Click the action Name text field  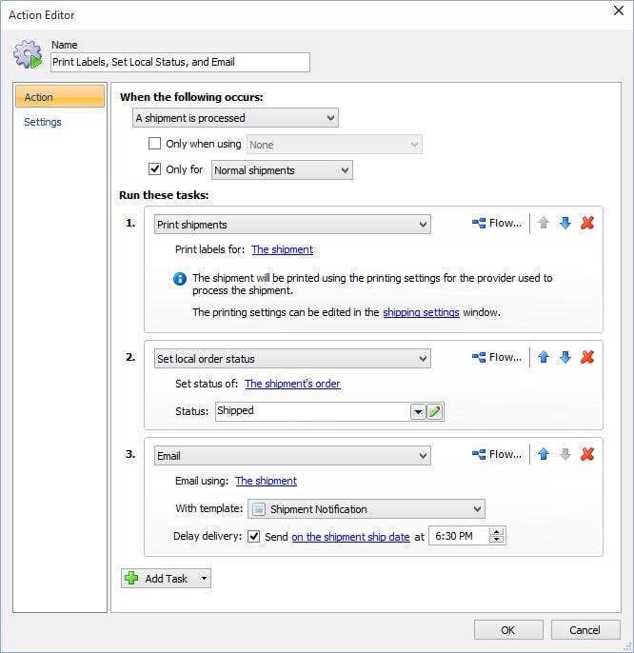coord(180,62)
